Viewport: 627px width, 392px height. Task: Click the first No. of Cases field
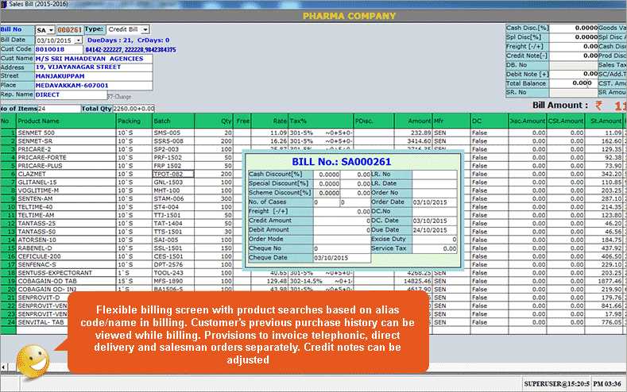point(327,202)
